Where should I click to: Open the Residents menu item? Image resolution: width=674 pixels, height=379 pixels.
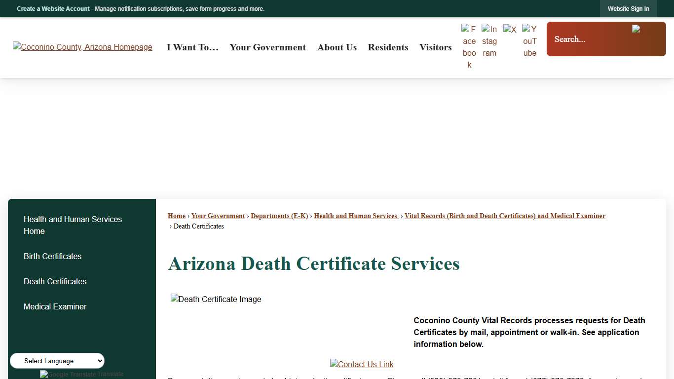(x=388, y=47)
